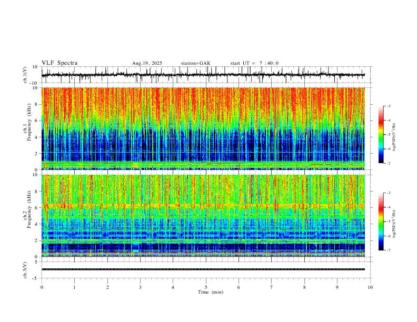Click the time axis tick label '5'
This screenshot has width=417, height=322.
pyautogui.click(x=206, y=287)
